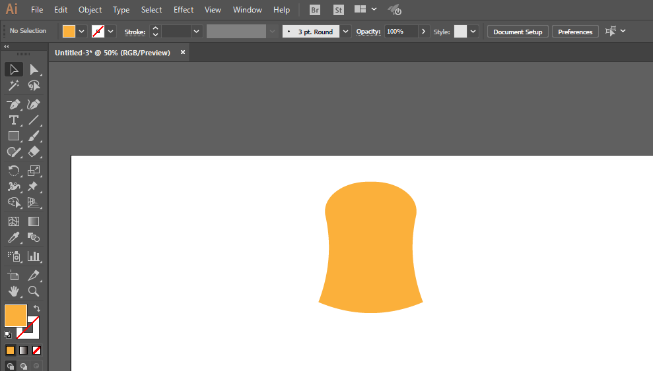Screen dimensions: 653x371
Task: Swap fill and stroke colors arrow
Action: (x=37, y=308)
